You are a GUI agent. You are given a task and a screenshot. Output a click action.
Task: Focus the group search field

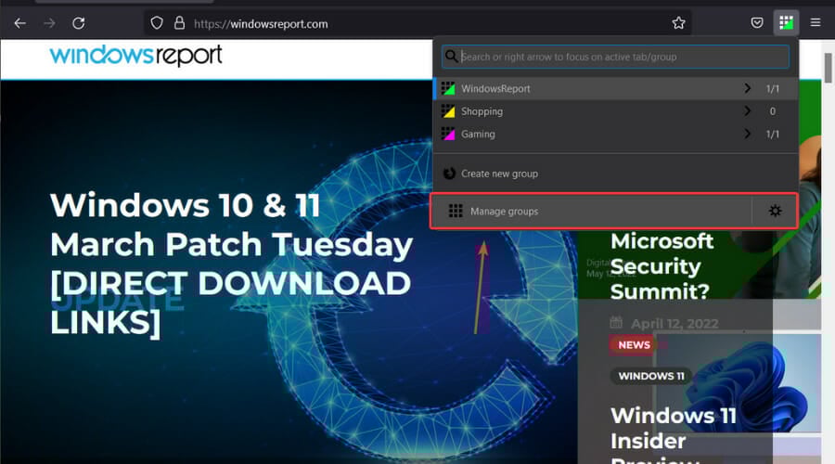615,57
